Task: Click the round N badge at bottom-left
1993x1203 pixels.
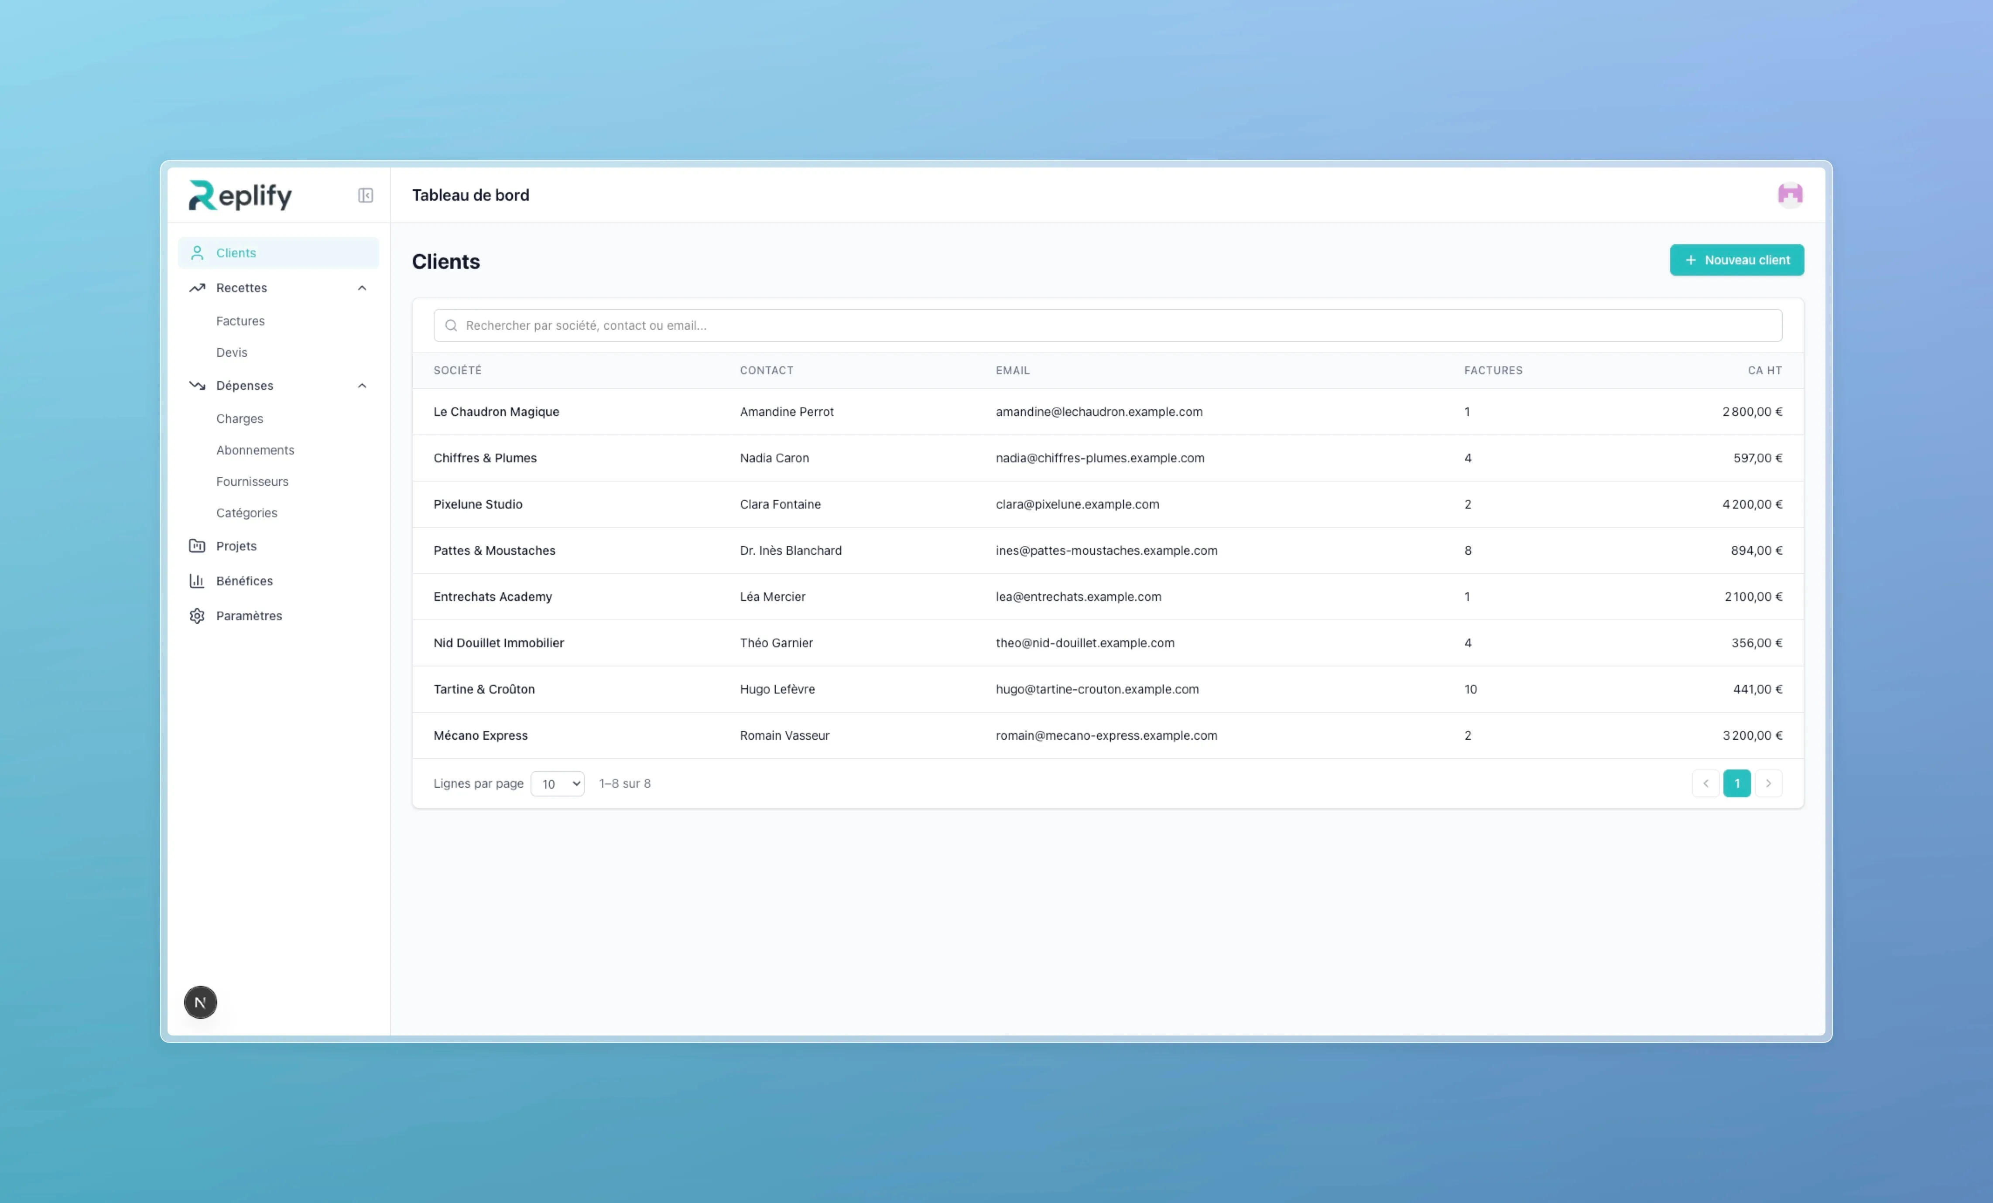Action: [x=200, y=1002]
